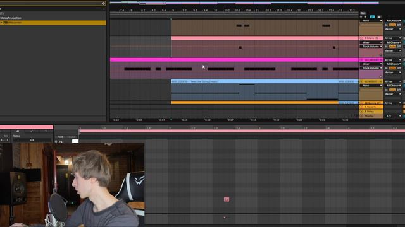The image size is (405, 227).
Task: Click the velocity marker below the C3 note
Action: click(x=225, y=218)
